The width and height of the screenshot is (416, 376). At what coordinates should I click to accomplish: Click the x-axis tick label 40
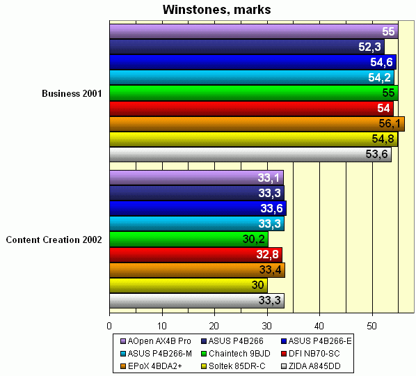click(319, 326)
